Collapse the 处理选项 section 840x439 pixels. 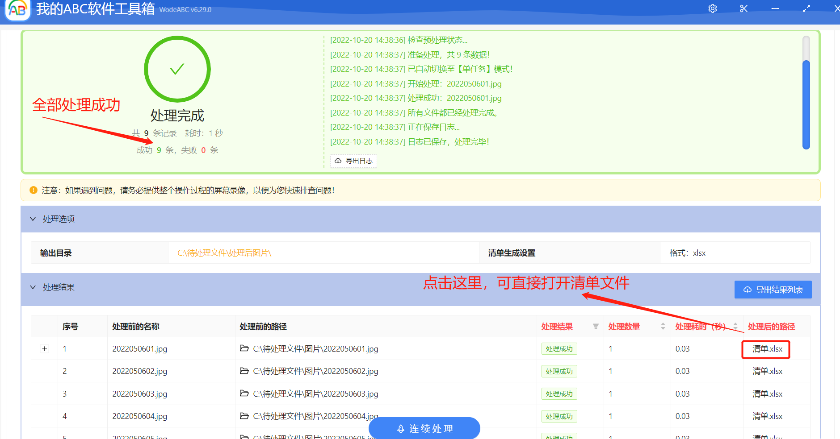coord(33,219)
